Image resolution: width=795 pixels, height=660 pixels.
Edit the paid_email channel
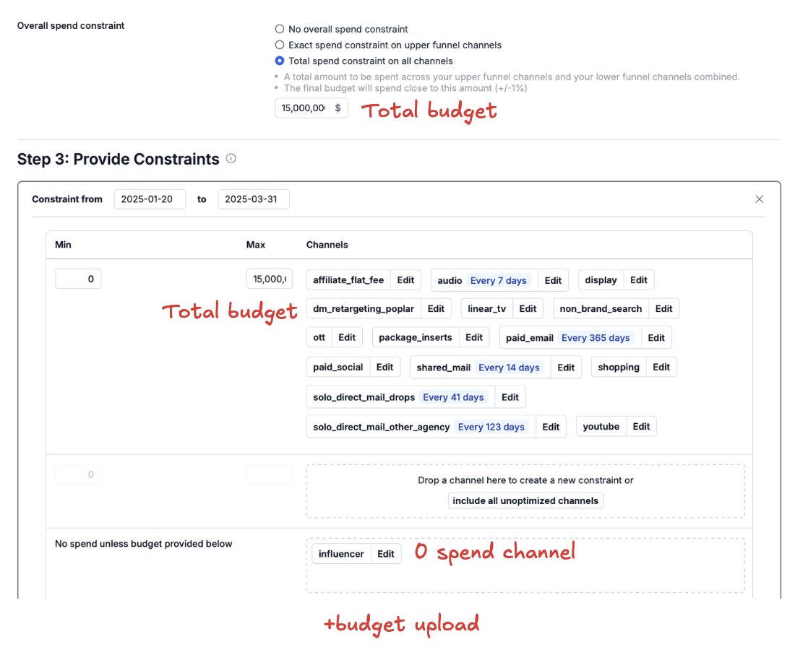(x=656, y=338)
